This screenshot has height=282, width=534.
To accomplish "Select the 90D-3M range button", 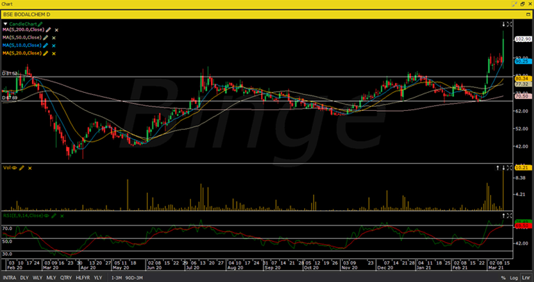I will [134, 278].
